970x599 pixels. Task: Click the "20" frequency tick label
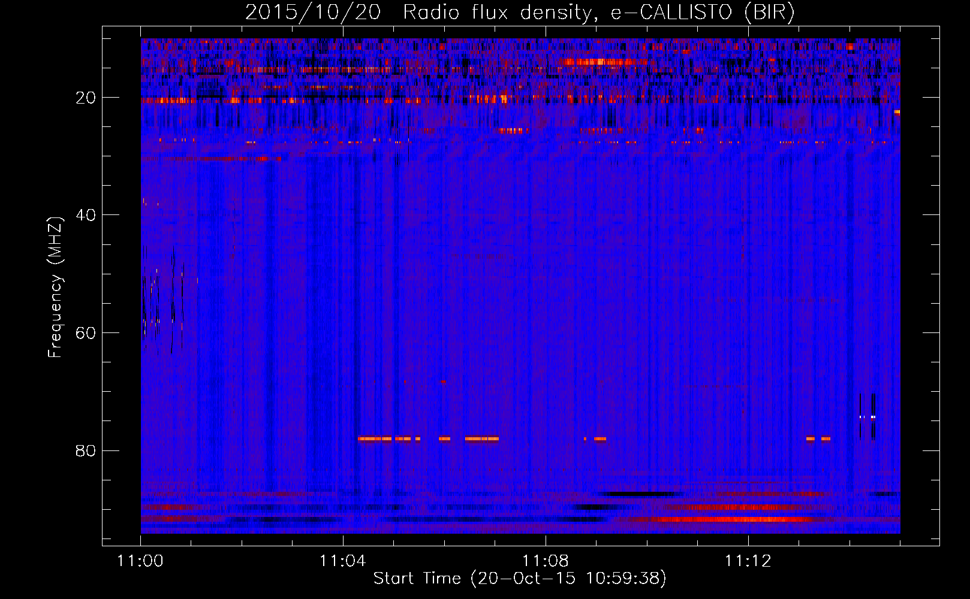(x=86, y=98)
